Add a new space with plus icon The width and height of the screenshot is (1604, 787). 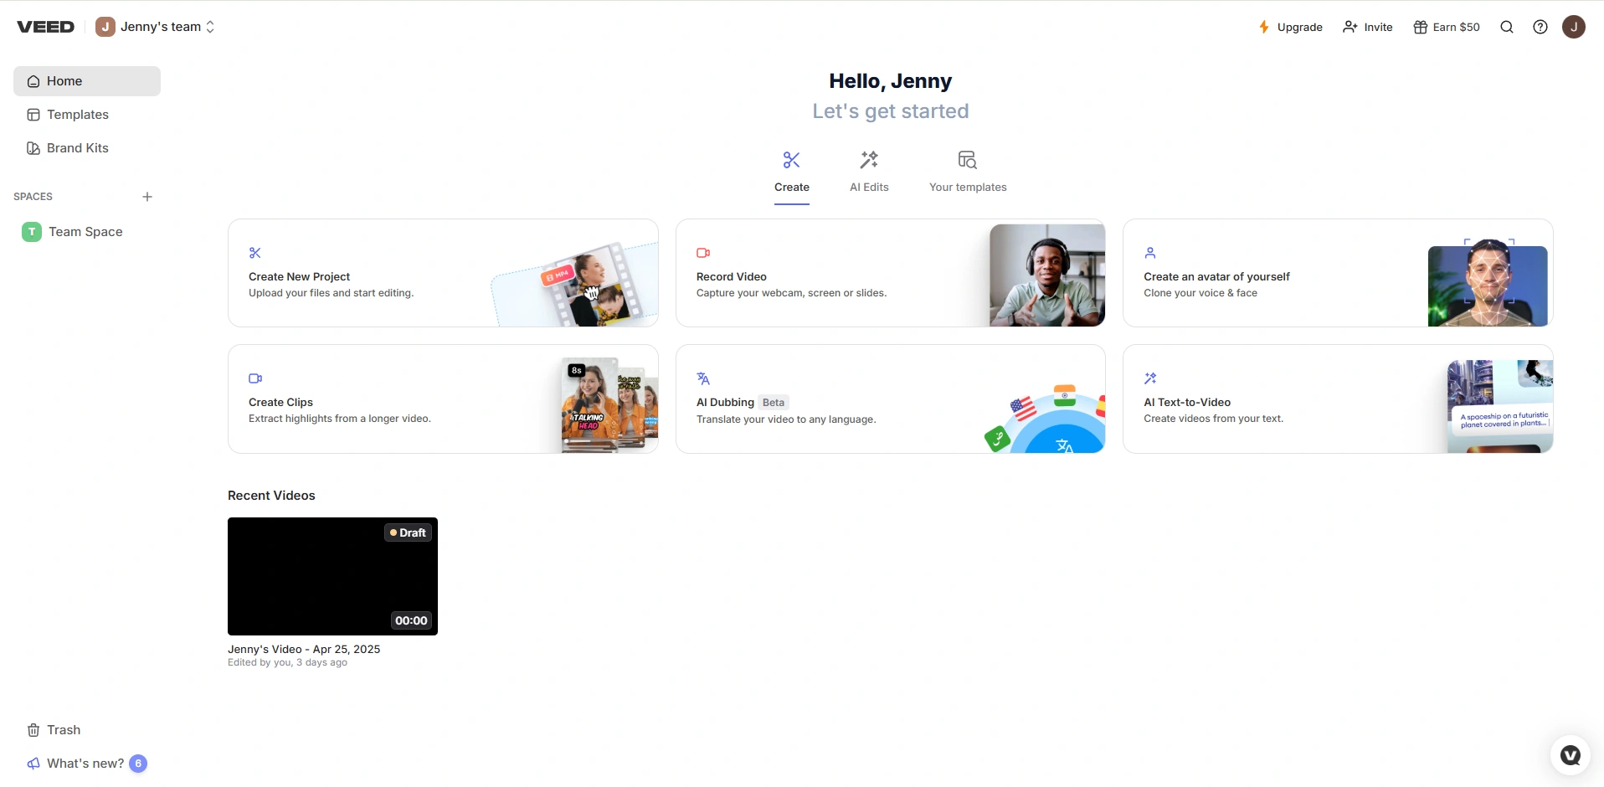point(147,197)
